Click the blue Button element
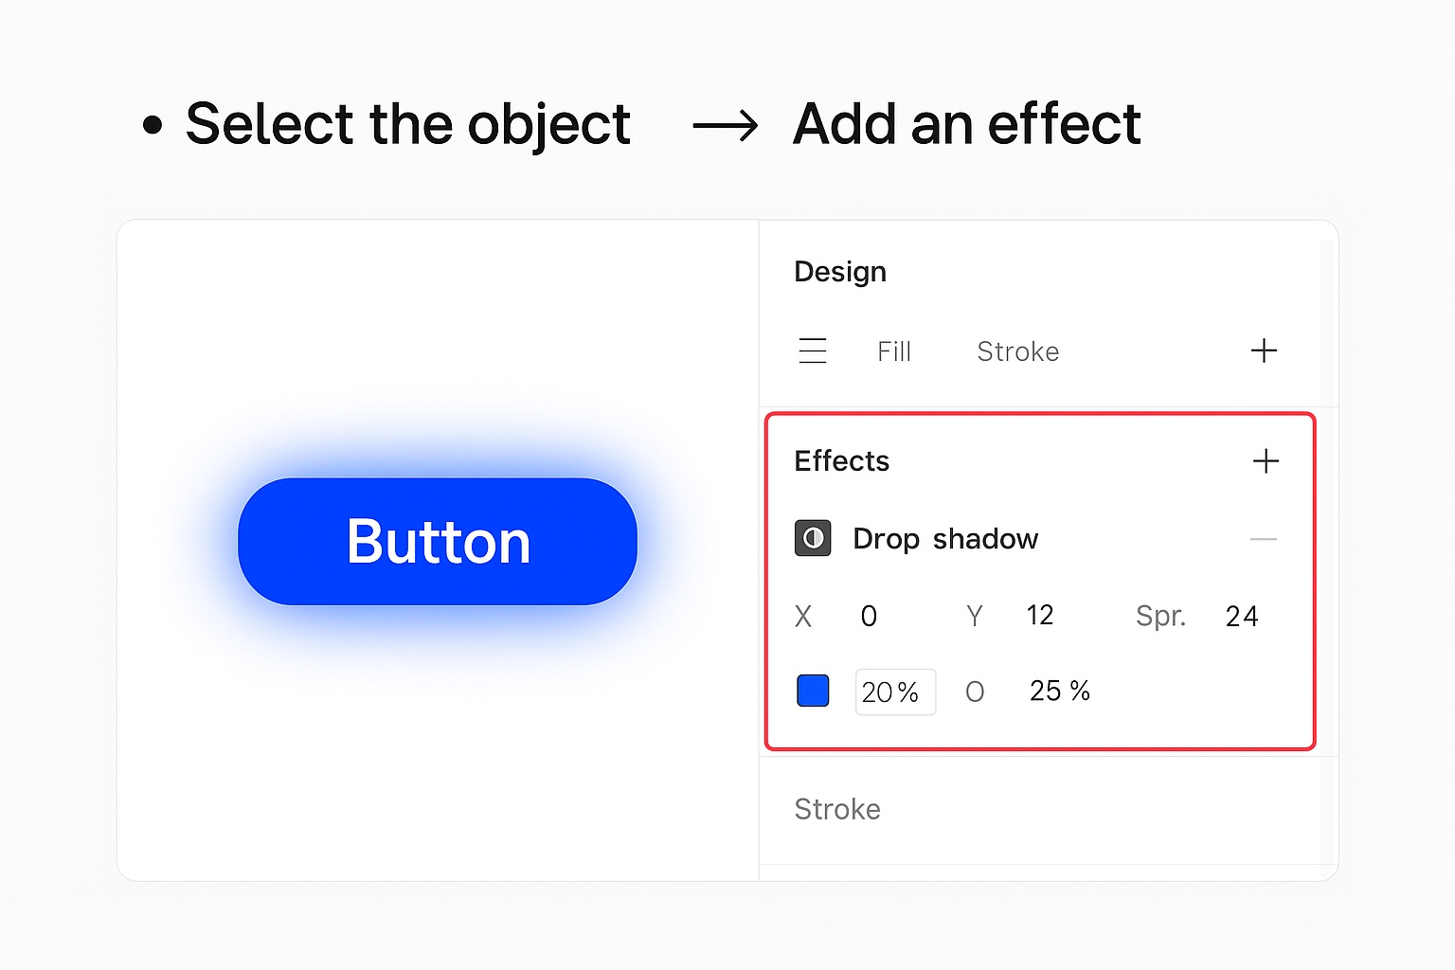This screenshot has height=970, width=1455. coord(438,541)
